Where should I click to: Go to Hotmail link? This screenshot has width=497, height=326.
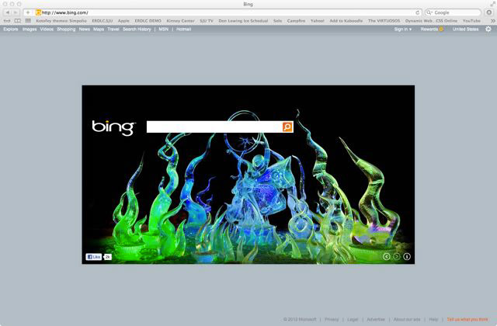pos(183,29)
